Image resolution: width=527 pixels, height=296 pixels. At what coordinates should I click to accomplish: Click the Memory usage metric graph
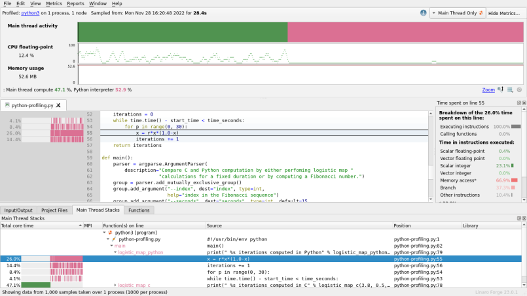point(300,74)
